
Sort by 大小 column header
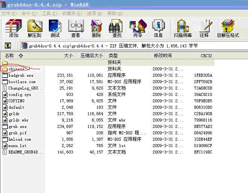point(60,56)
